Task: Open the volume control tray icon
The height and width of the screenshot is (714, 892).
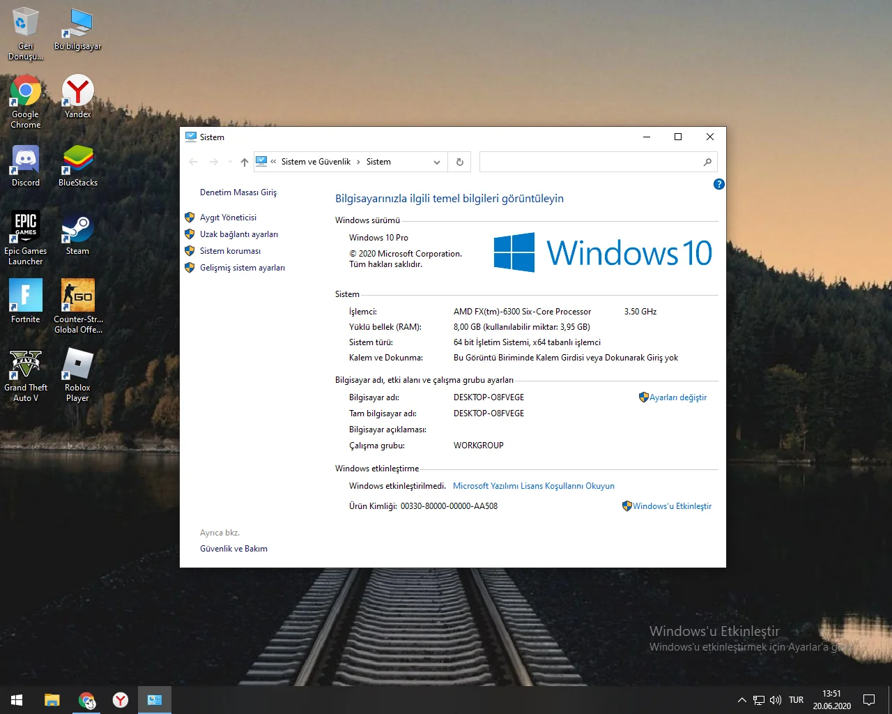Action: point(776,700)
